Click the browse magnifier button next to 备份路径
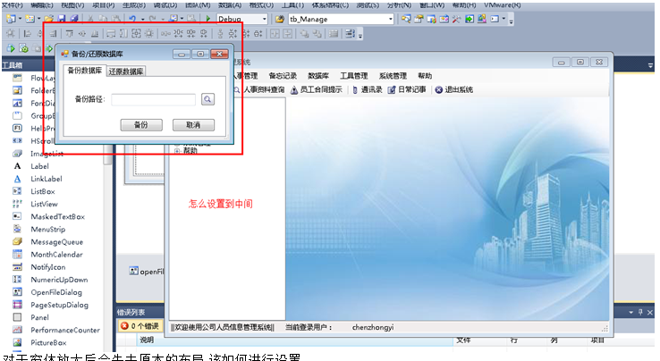The width and height of the screenshot is (660, 361). pos(207,99)
